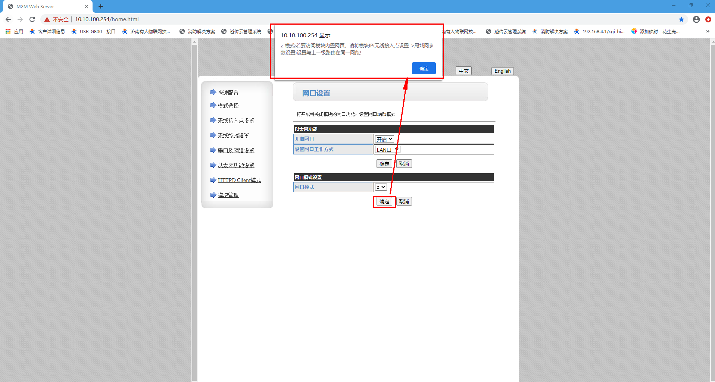Viewport: 715px width, 382px height.
Task: Switch language with the English button
Action: [x=502, y=71]
